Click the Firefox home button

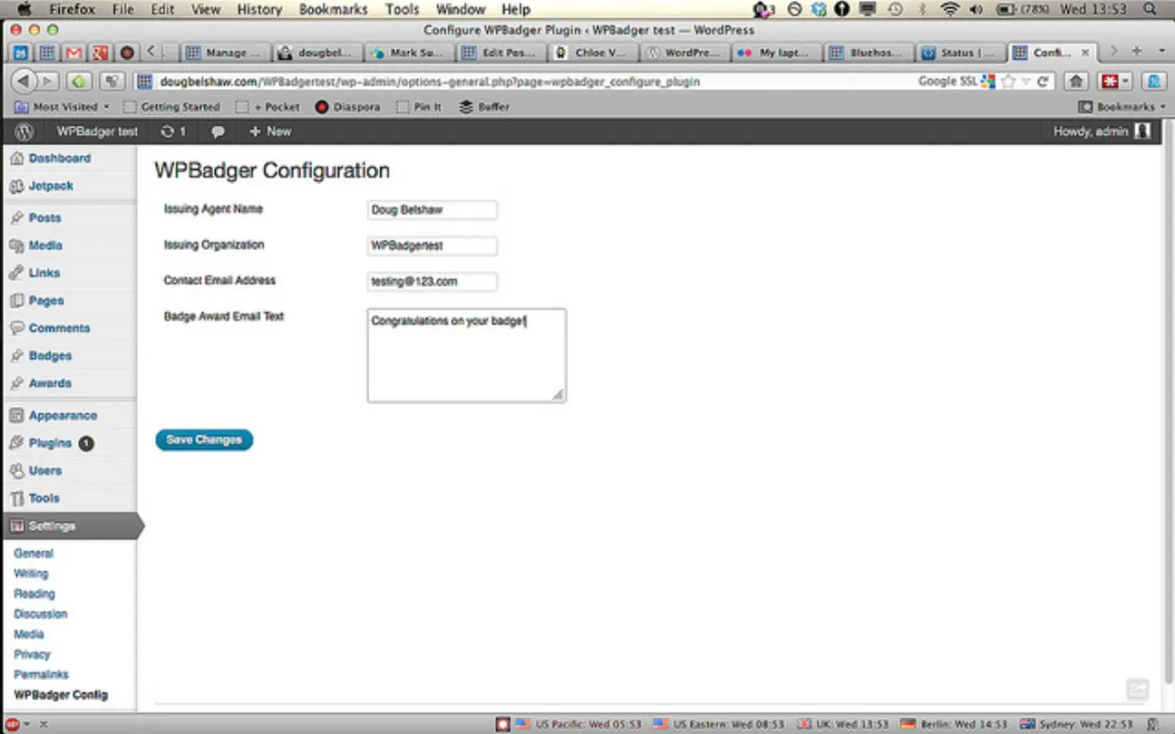[1076, 81]
